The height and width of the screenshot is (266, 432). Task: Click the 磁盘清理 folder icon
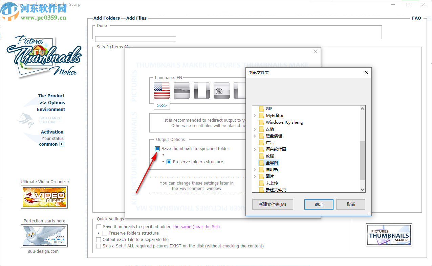261,136
